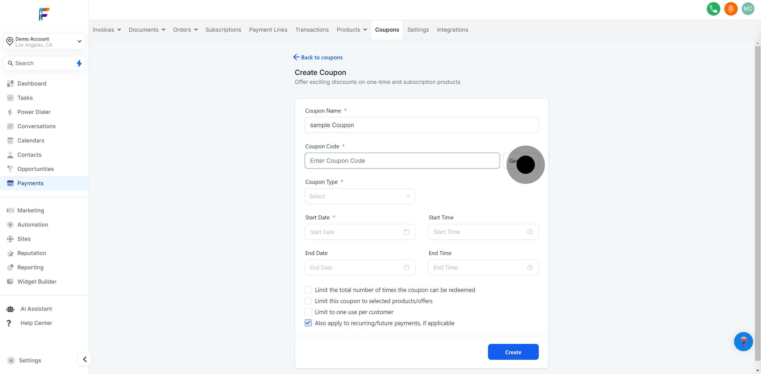Image resolution: width=761 pixels, height=374 pixels.
Task: Click the End Time clock icon
Action: coord(530,267)
